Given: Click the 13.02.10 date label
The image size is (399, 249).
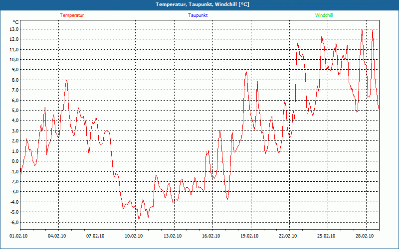Looking at the screenshot, I should coord(173,236).
